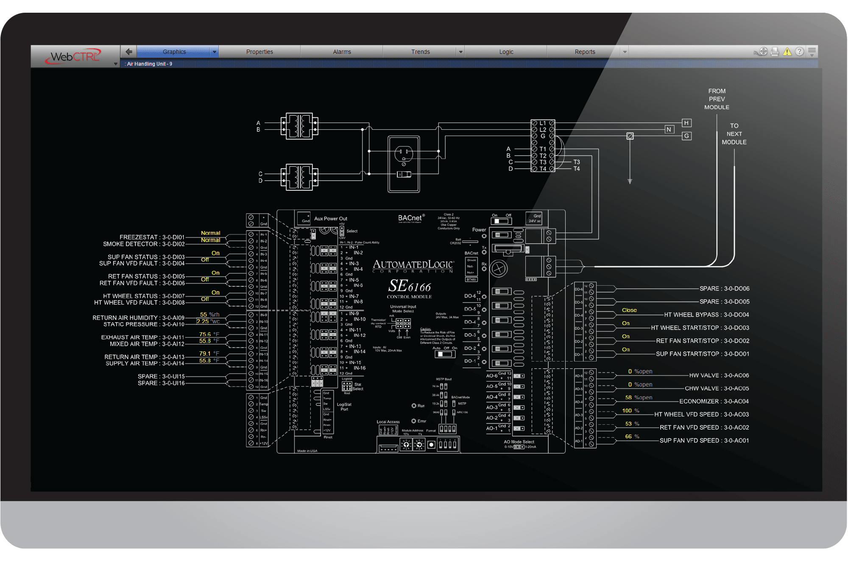Click the RET fan VFD speed '53 %' value
The height and width of the screenshot is (565, 848).
point(632,424)
